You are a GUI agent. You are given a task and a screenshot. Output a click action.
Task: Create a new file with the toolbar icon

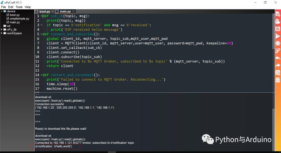pyautogui.click(x=278, y=14)
